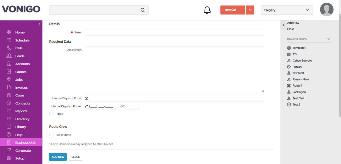The image size is (341, 164).
Task: Click into the Description text area
Action: coord(174,70)
